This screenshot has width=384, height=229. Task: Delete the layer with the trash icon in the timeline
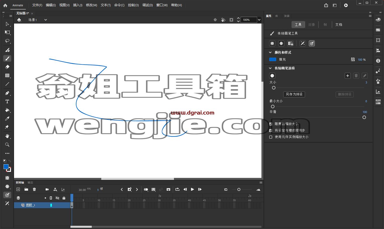coord(34,189)
